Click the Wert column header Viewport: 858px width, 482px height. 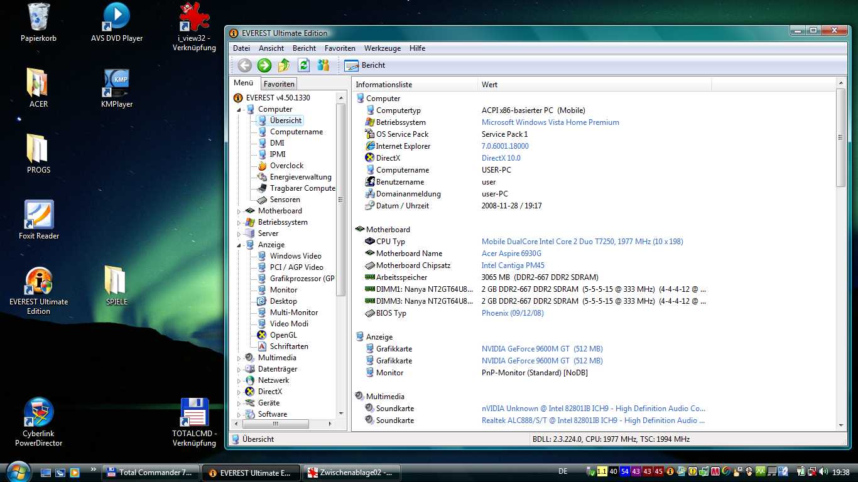pyautogui.click(x=594, y=85)
